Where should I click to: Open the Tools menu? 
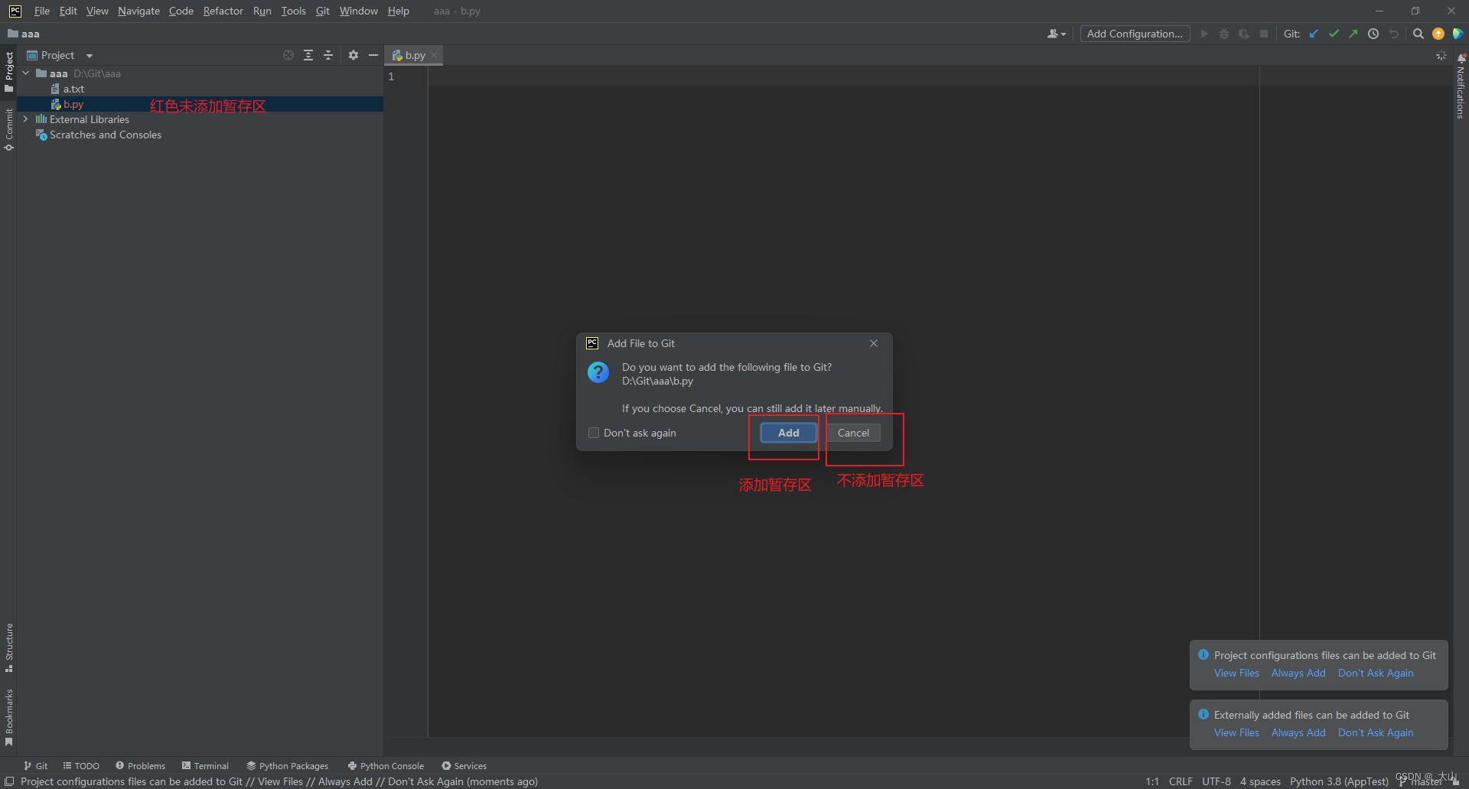point(293,11)
